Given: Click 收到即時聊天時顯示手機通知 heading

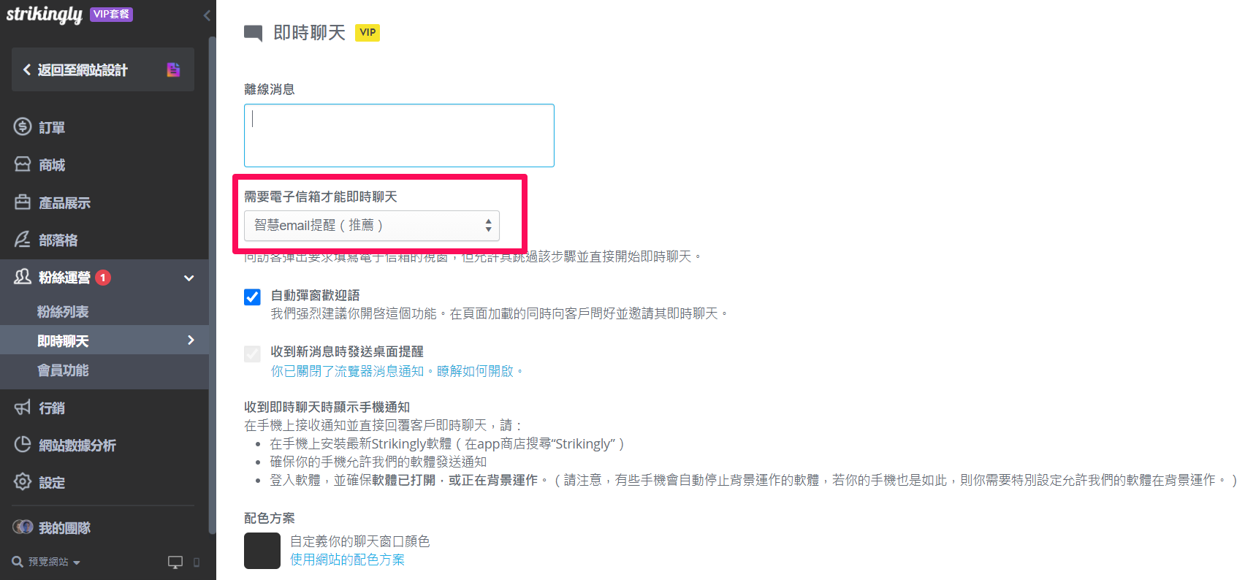Looking at the screenshot, I should pos(327,407).
